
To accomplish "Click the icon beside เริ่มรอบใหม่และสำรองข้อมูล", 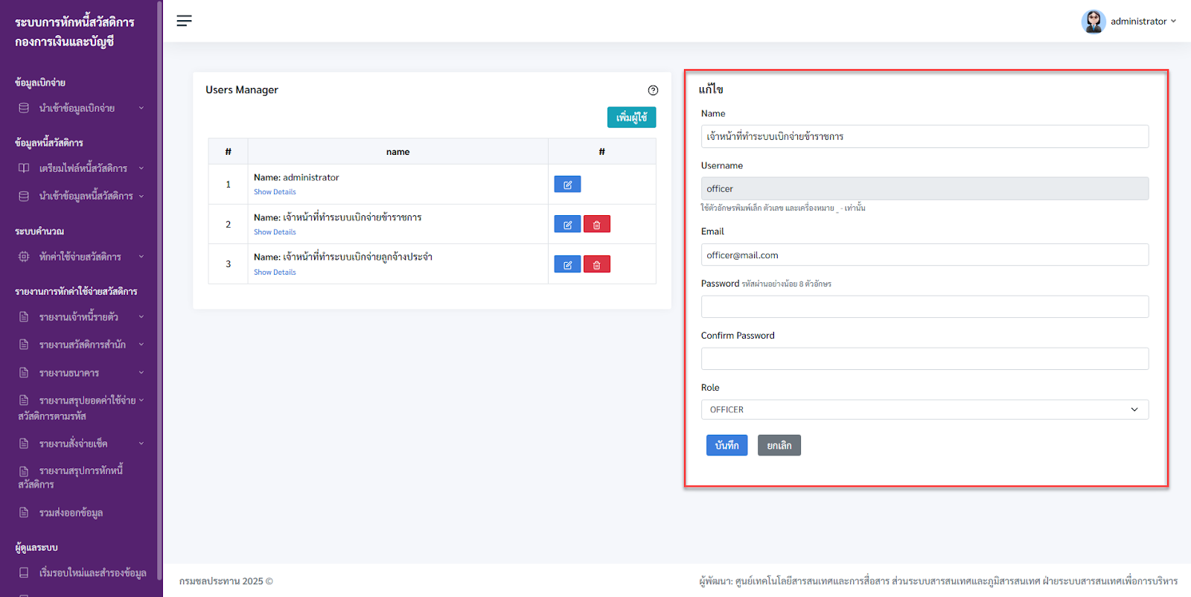I will pos(24,573).
